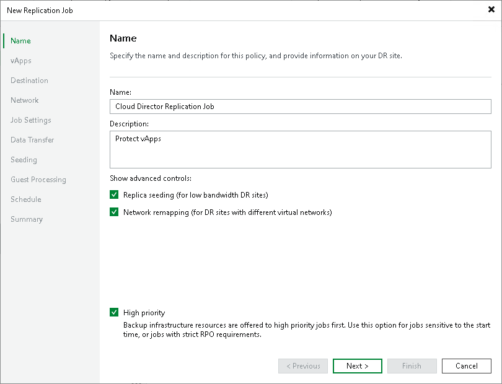The height and width of the screenshot is (384, 502).
Task: Go to the vApps step
Action: (x=21, y=61)
